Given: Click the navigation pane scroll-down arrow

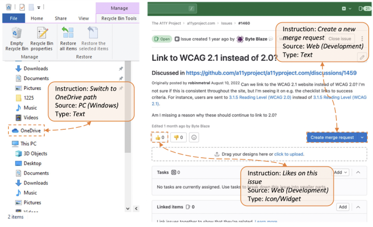Looking at the screenshot, I should (128, 209).
